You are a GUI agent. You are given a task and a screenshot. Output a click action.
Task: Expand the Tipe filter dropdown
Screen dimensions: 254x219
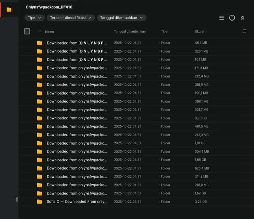point(34,18)
